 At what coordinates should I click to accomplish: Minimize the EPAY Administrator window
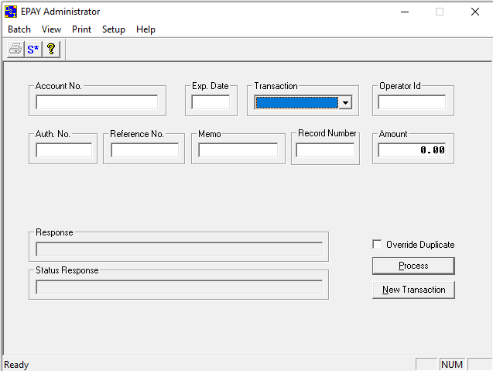(x=405, y=12)
